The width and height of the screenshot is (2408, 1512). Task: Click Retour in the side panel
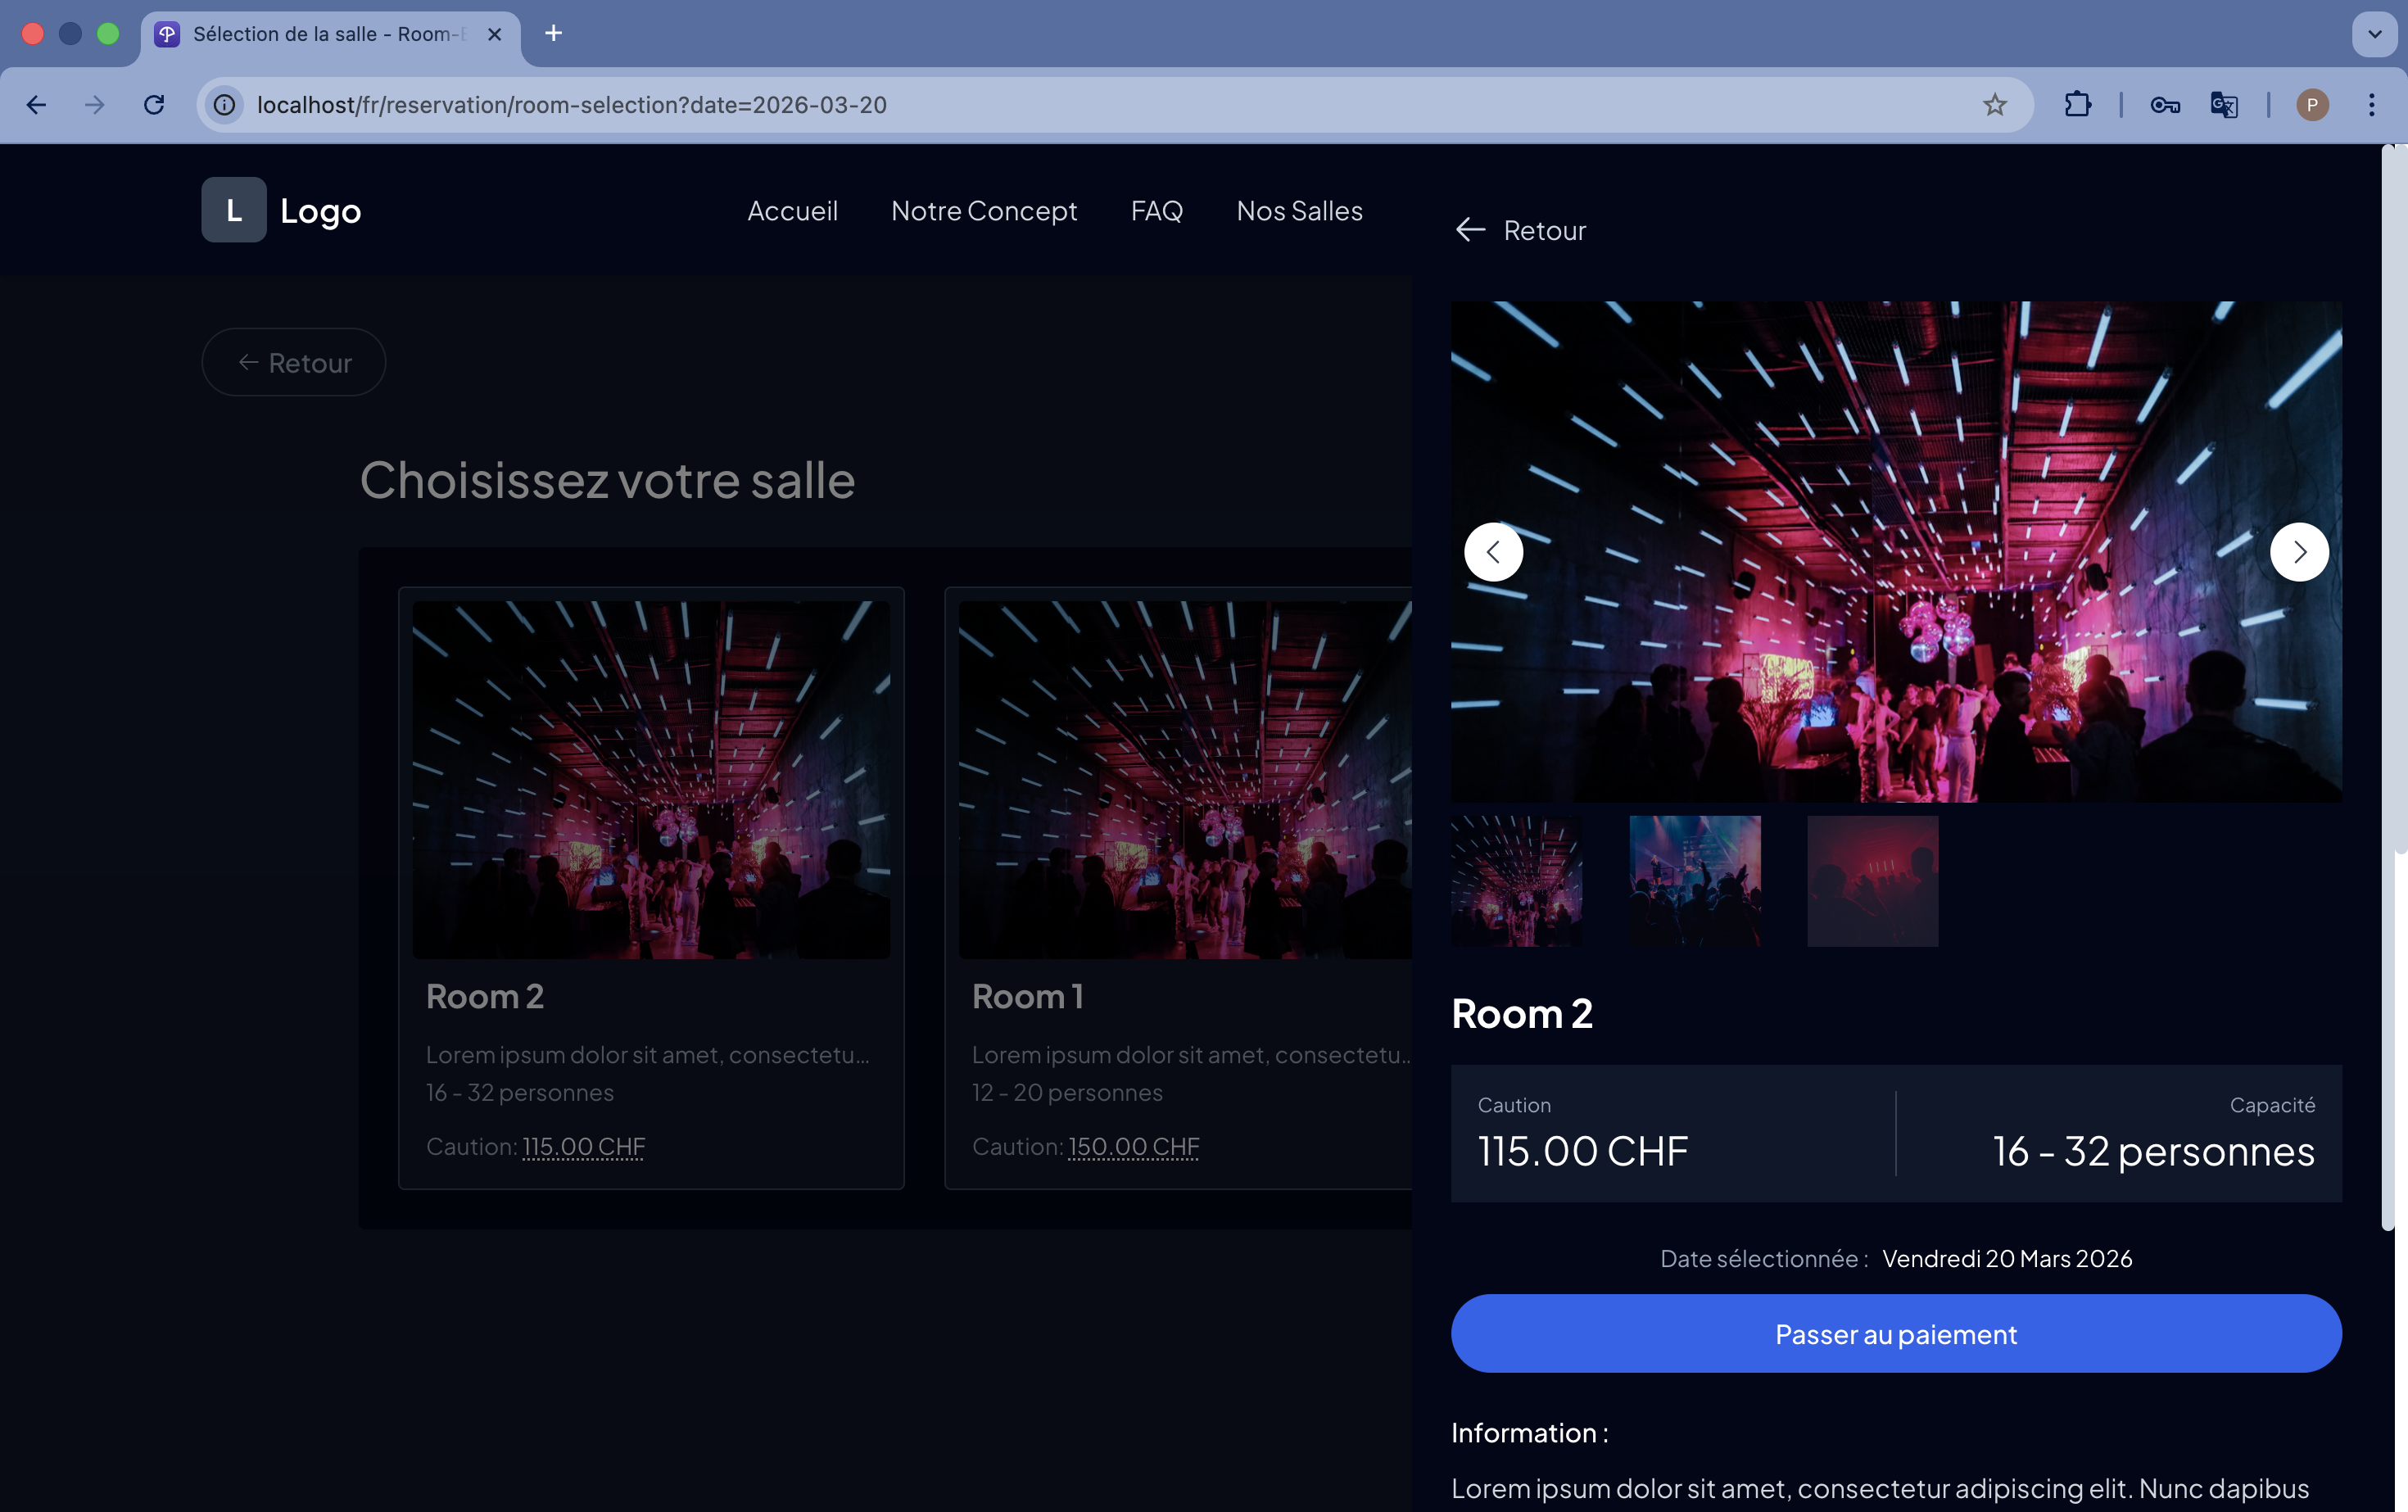[x=1521, y=231]
